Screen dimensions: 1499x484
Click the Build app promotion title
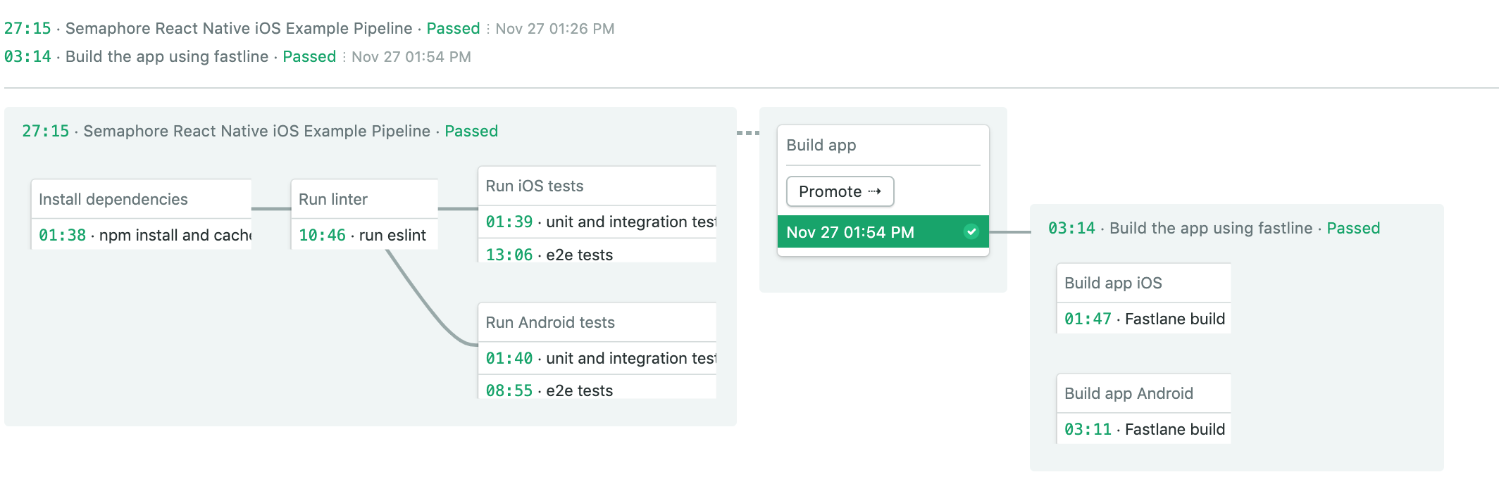point(821,145)
